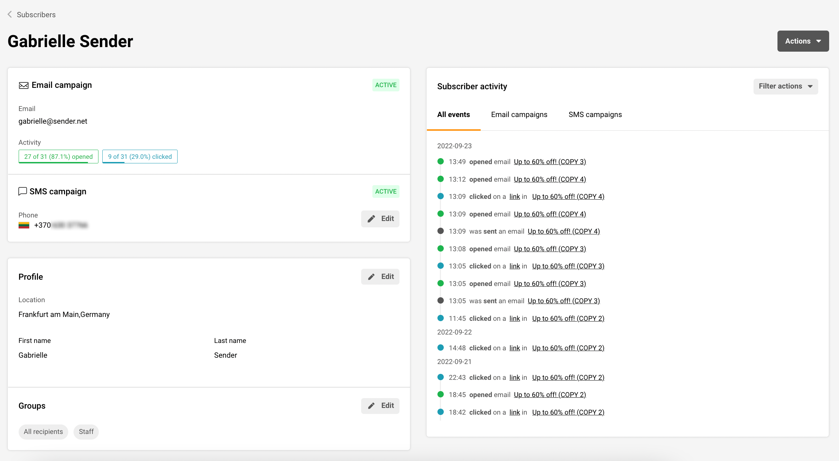Image resolution: width=839 pixels, height=461 pixels.
Task: Open the Actions dropdown
Action: (x=798, y=41)
